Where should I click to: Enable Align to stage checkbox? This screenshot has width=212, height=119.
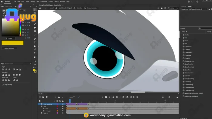[x=3, y=85]
